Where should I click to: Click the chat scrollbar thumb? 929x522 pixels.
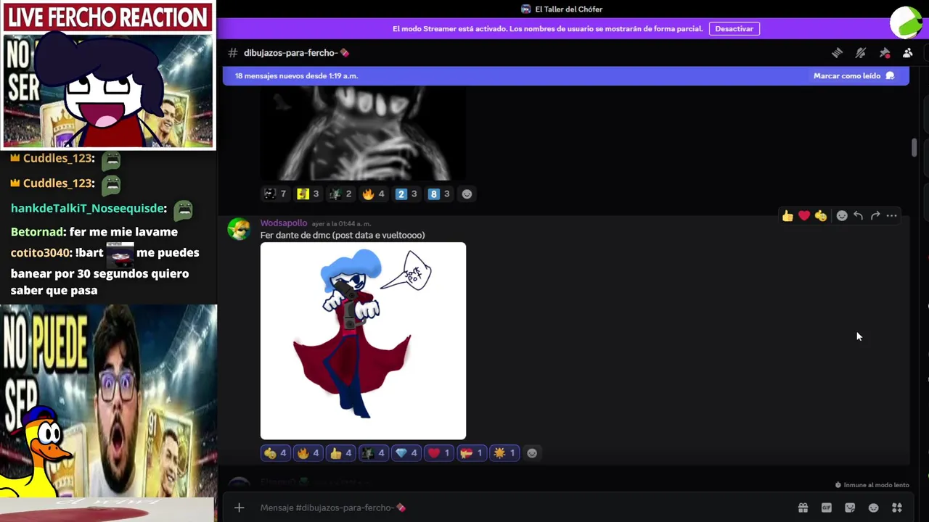click(x=914, y=146)
